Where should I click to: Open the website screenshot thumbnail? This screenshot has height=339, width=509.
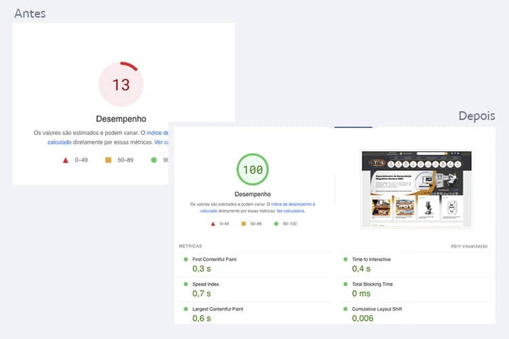(x=416, y=189)
